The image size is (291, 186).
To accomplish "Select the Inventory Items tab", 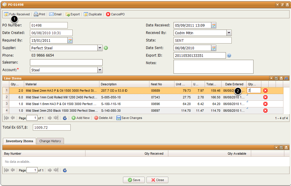I will coord(19,141).
